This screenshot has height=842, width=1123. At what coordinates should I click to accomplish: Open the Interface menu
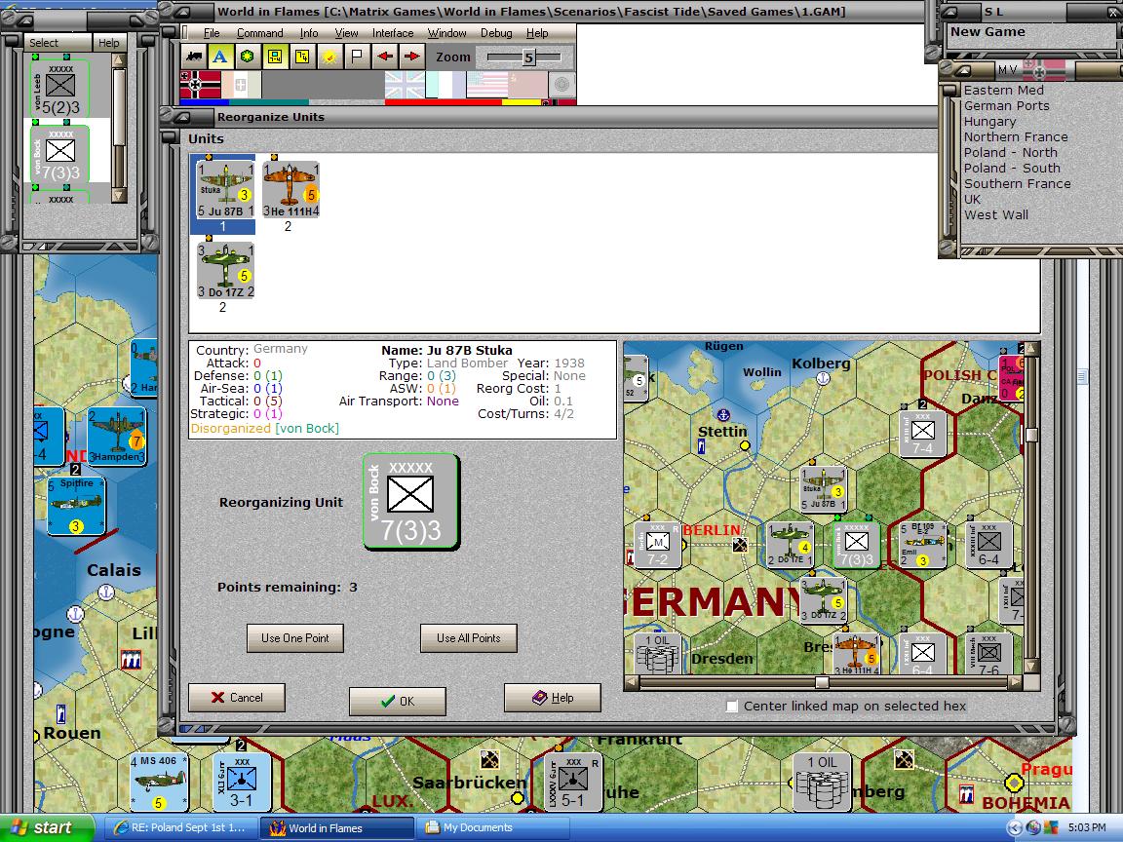tap(393, 33)
